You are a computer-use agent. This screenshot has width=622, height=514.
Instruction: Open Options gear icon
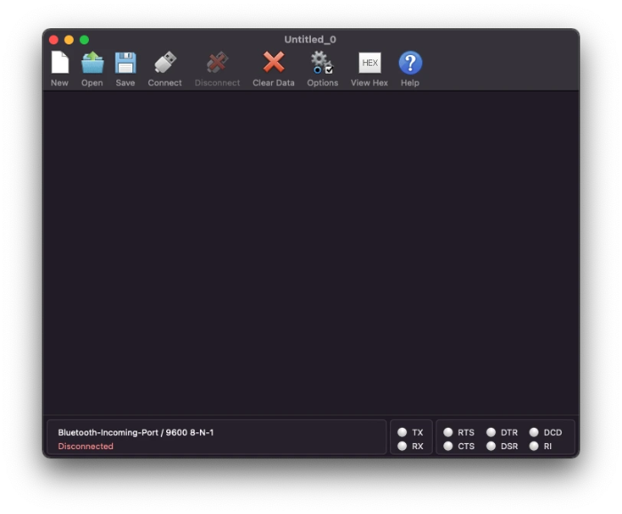(323, 68)
